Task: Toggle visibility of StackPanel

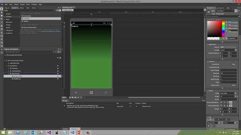Action: tap(58, 73)
